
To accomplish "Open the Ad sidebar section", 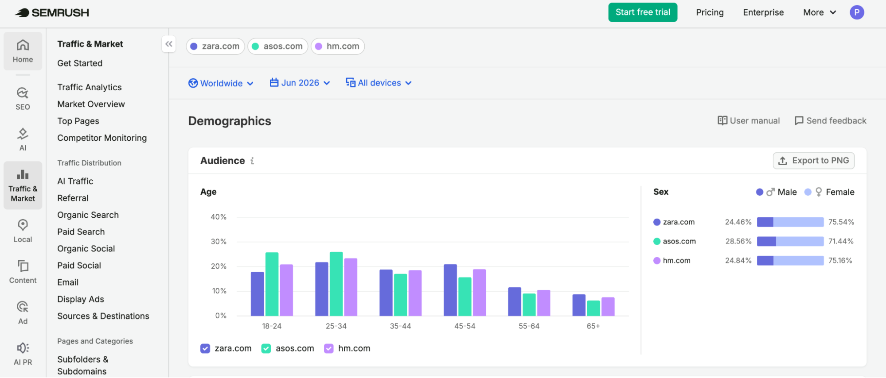I will point(23,313).
